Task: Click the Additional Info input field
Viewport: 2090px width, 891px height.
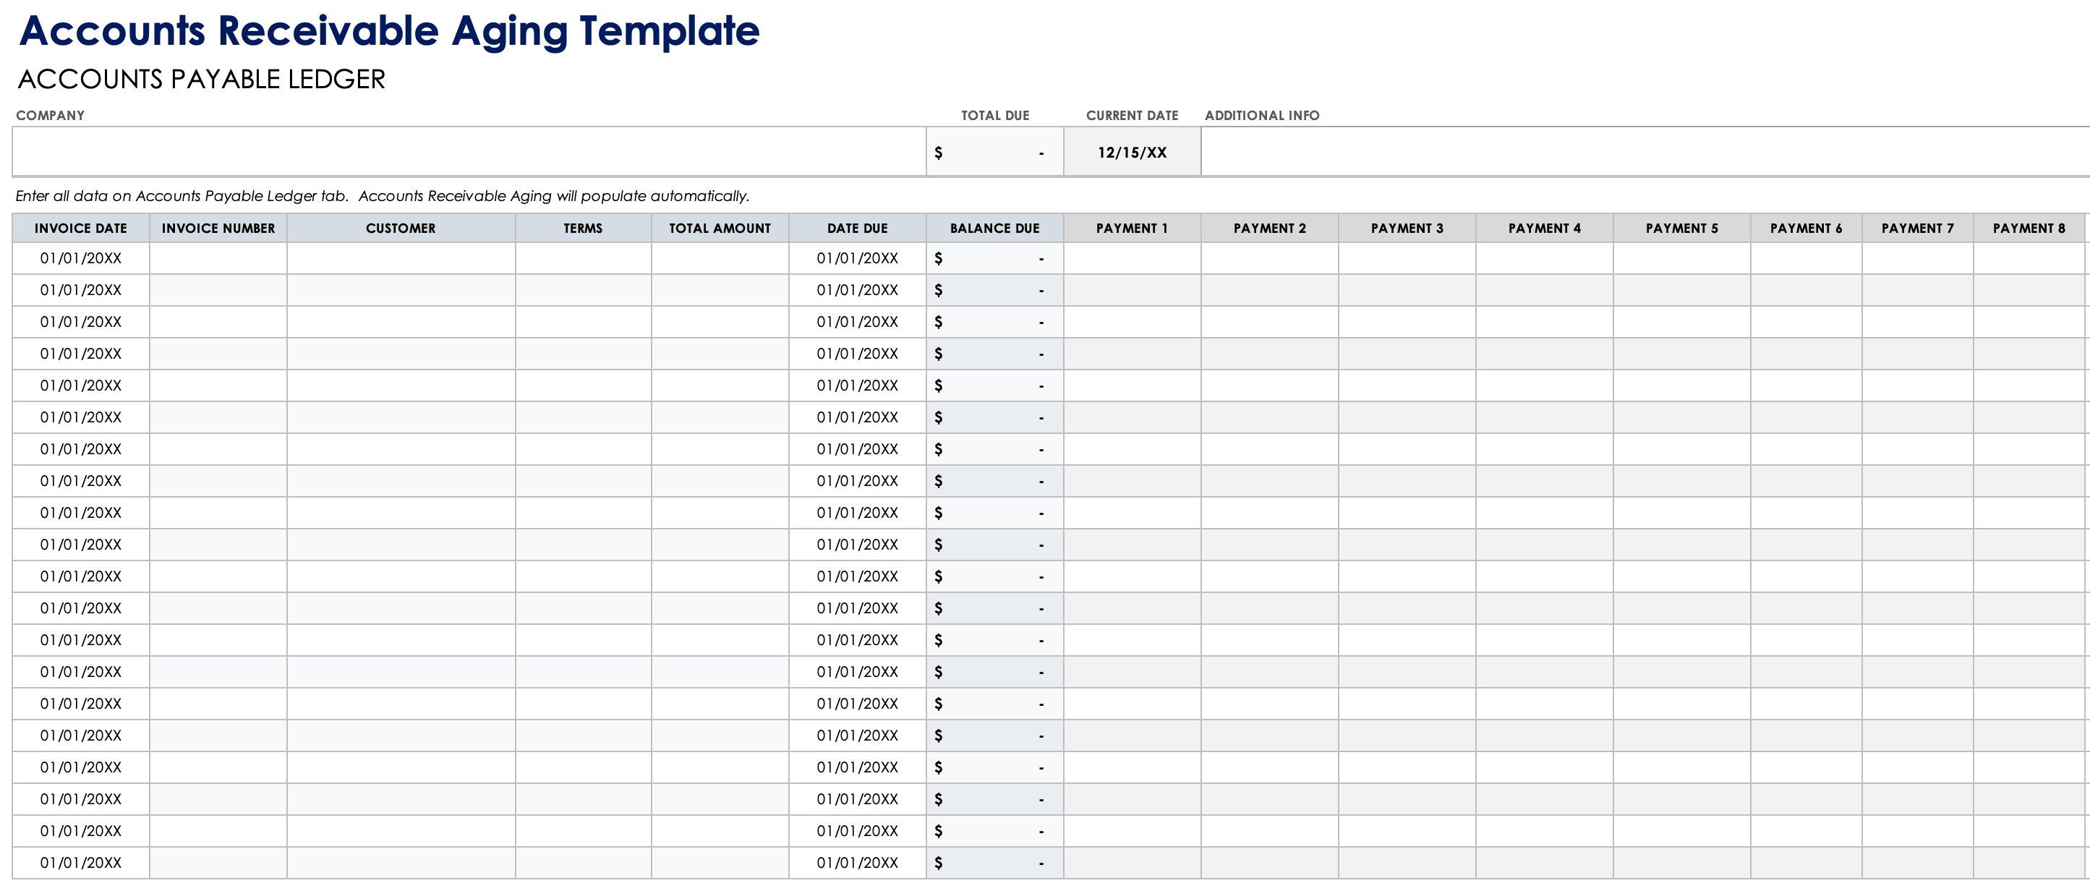Action: pyautogui.click(x=1643, y=152)
